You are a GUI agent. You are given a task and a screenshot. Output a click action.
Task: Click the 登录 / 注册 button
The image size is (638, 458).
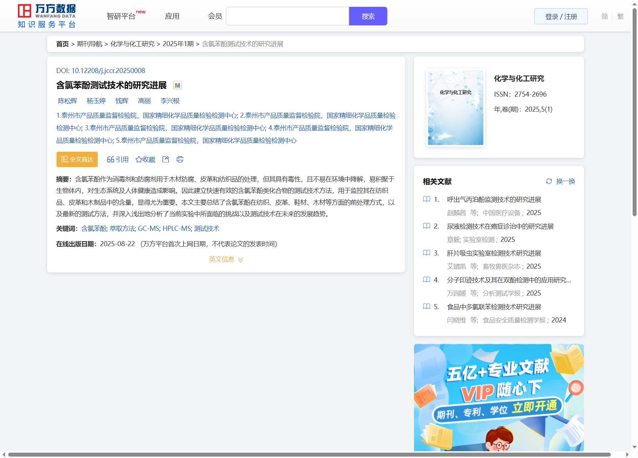[x=561, y=16]
